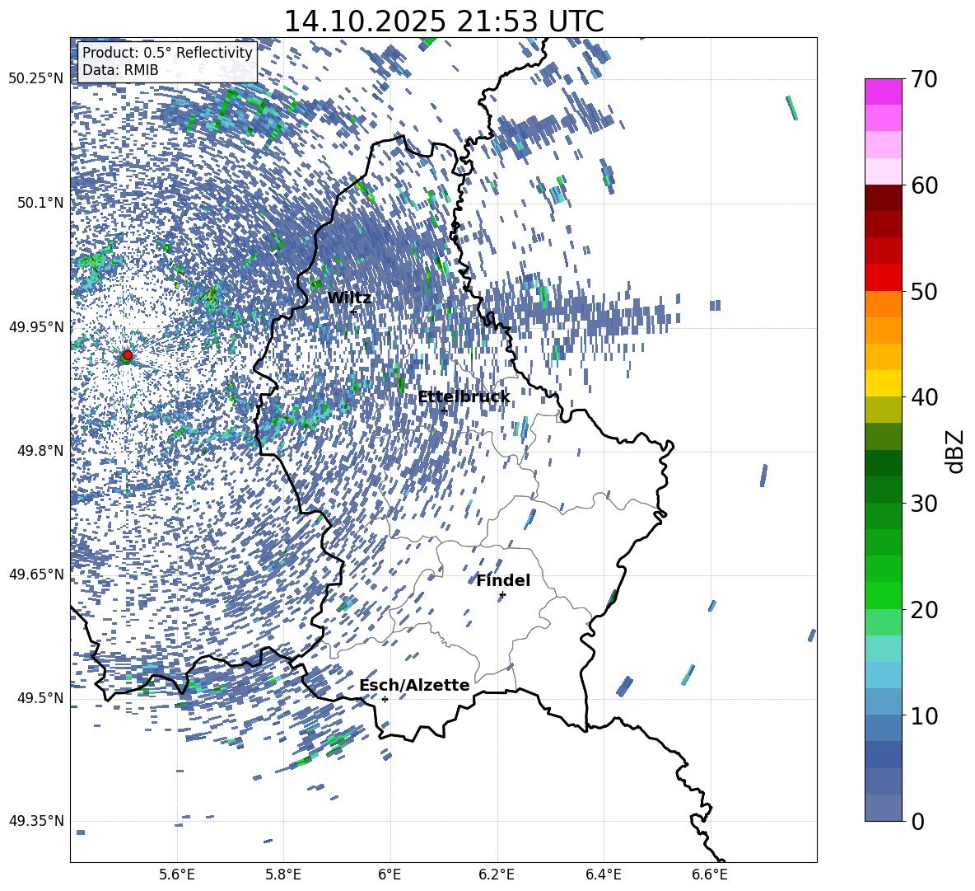Click the 6.2°E longitude label
Image resolution: width=975 pixels, height=891 pixels.
coord(497,875)
